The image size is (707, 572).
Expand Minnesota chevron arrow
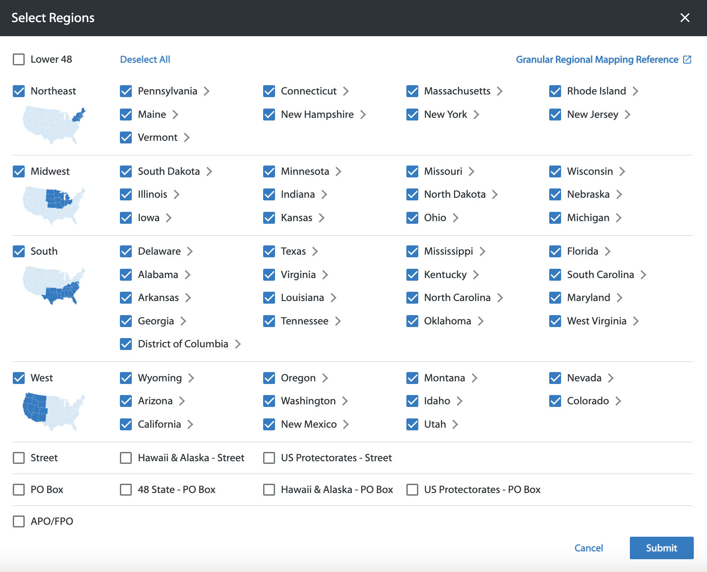coord(339,171)
